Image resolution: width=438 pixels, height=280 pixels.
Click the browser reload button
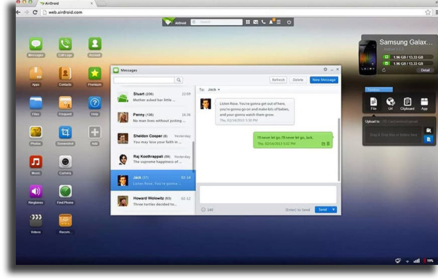[35, 12]
